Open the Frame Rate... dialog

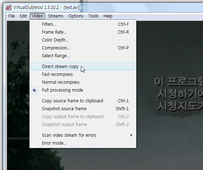(83, 32)
